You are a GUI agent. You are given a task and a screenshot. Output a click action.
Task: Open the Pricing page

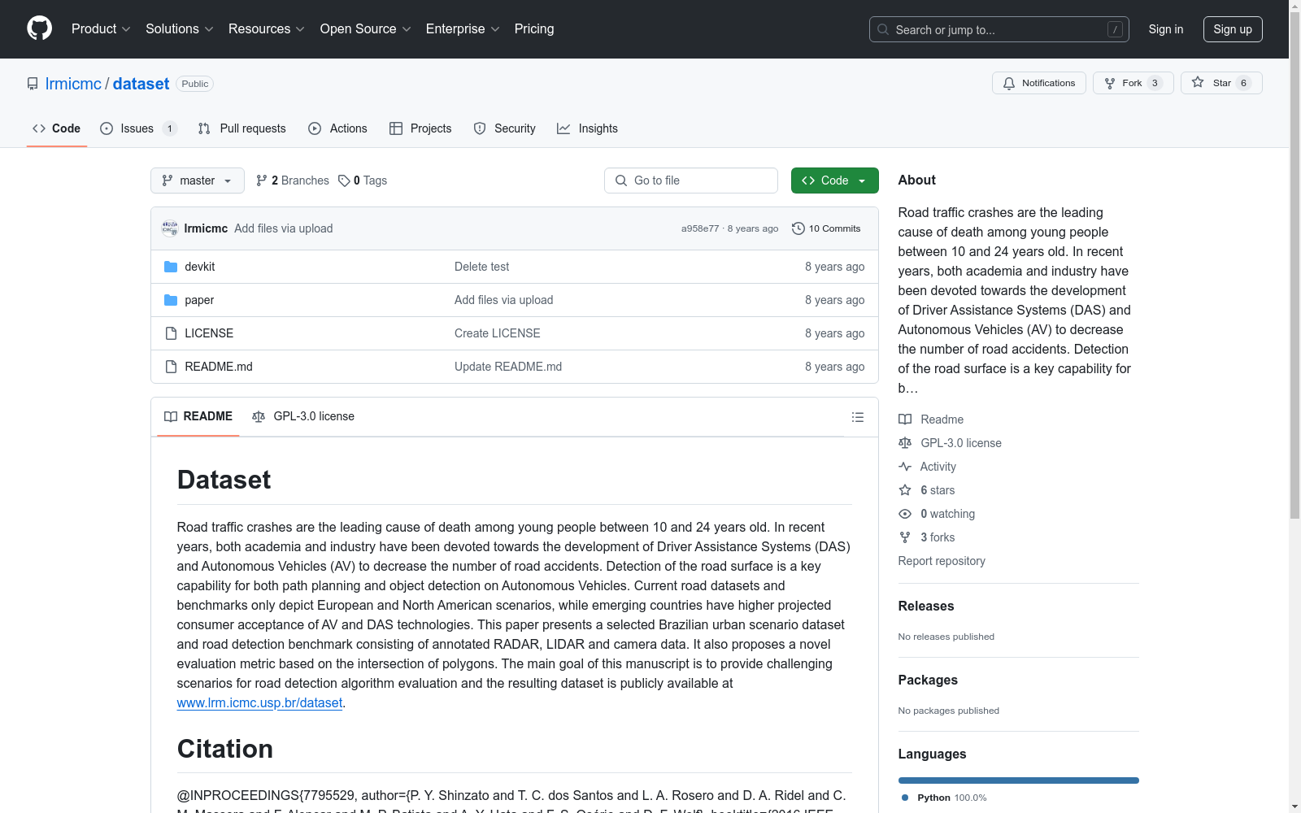click(534, 29)
